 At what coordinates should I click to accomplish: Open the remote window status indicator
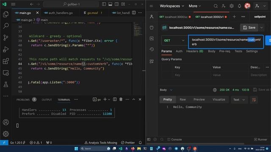4,143
